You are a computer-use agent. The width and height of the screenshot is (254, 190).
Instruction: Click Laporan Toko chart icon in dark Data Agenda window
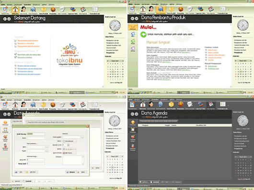(x=200, y=104)
